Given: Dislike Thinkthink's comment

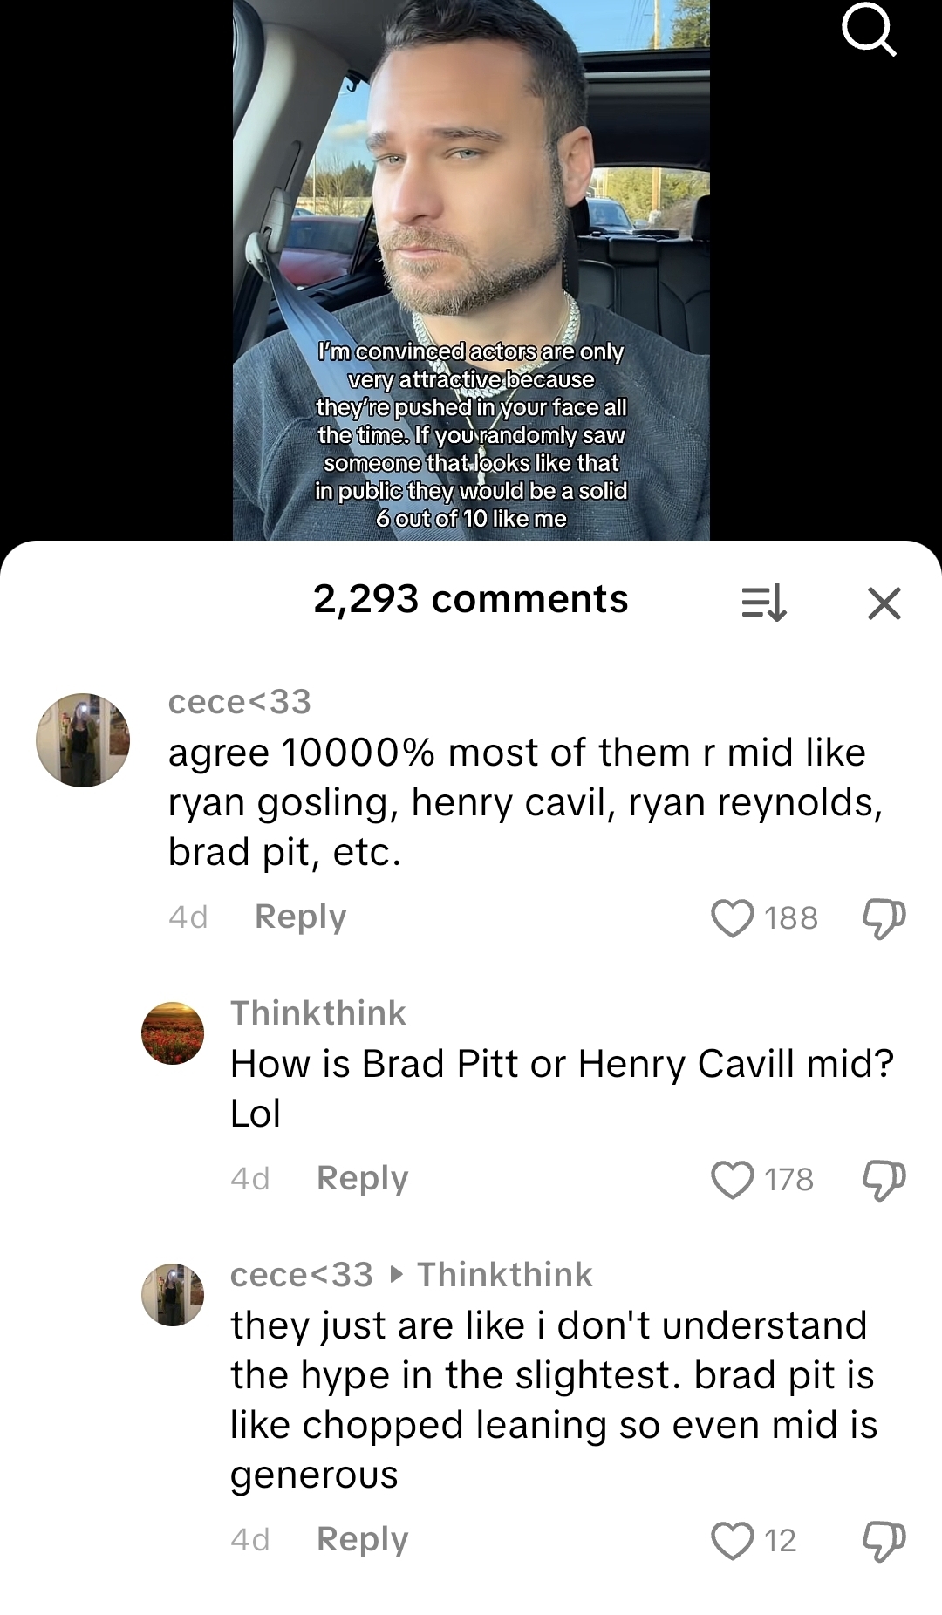Looking at the screenshot, I should click(x=884, y=1179).
